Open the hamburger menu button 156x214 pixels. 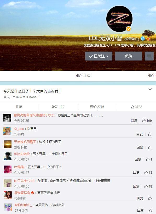coord(149,56)
